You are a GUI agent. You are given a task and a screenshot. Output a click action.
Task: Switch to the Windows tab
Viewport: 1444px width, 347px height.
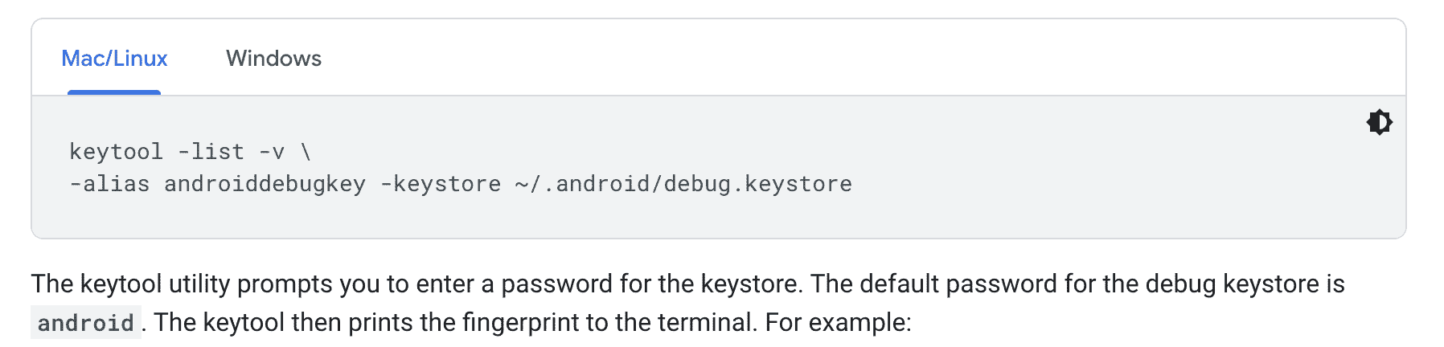click(273, 59)
